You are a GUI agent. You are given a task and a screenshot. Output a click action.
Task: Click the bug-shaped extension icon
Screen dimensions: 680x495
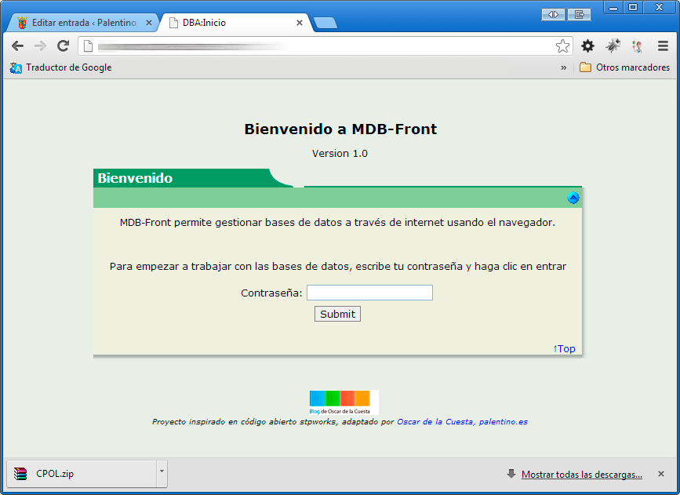point(613,46)
